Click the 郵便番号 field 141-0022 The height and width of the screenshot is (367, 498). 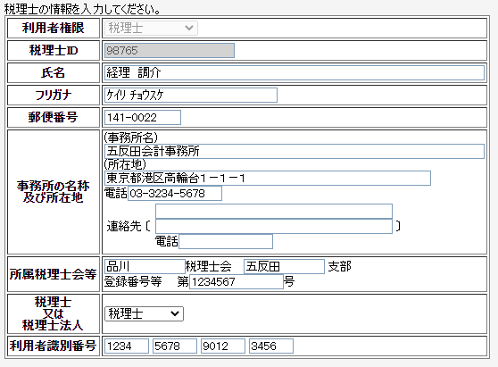(x=143, y=118)
